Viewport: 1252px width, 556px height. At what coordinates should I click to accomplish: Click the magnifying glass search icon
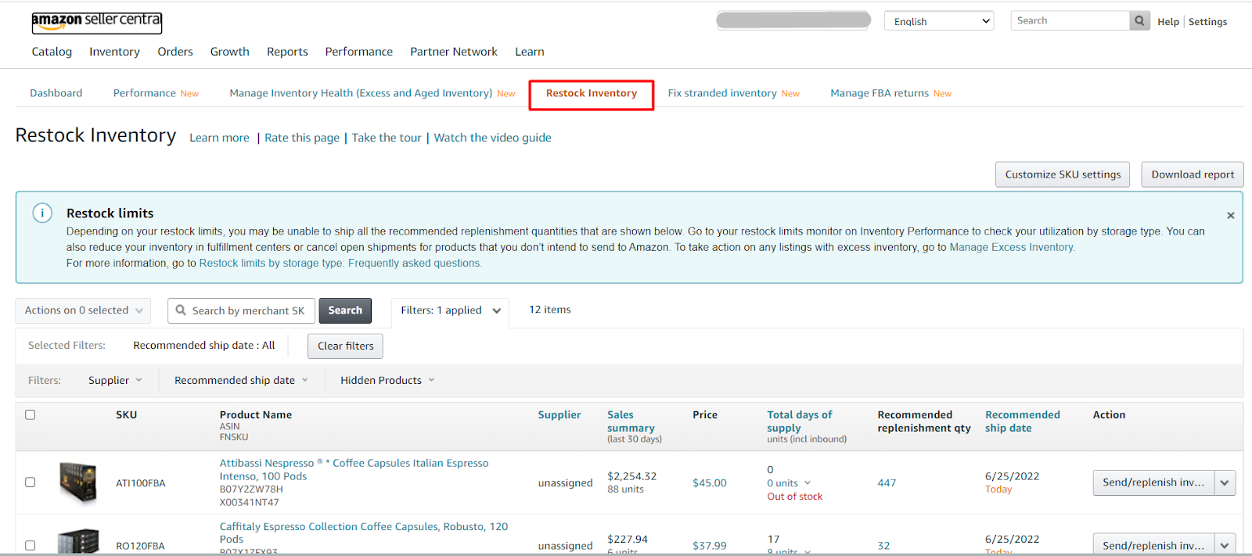pyautogui.click(x=1140, y=21)
